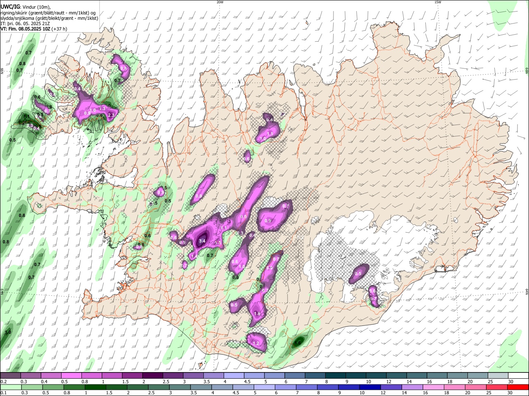Viewport: 529px width, 396px height.
Task: Click the 2.3 value in the Westfjords
Action: pyautogui.click(x=111, y=115)
